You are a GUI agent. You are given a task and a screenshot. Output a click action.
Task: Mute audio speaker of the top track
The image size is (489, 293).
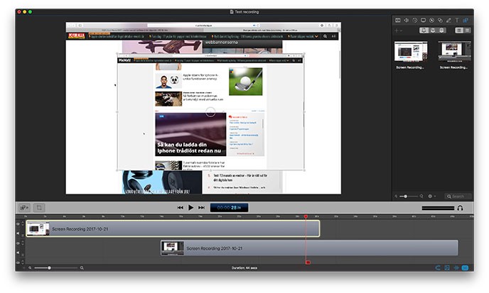point(18,233)
